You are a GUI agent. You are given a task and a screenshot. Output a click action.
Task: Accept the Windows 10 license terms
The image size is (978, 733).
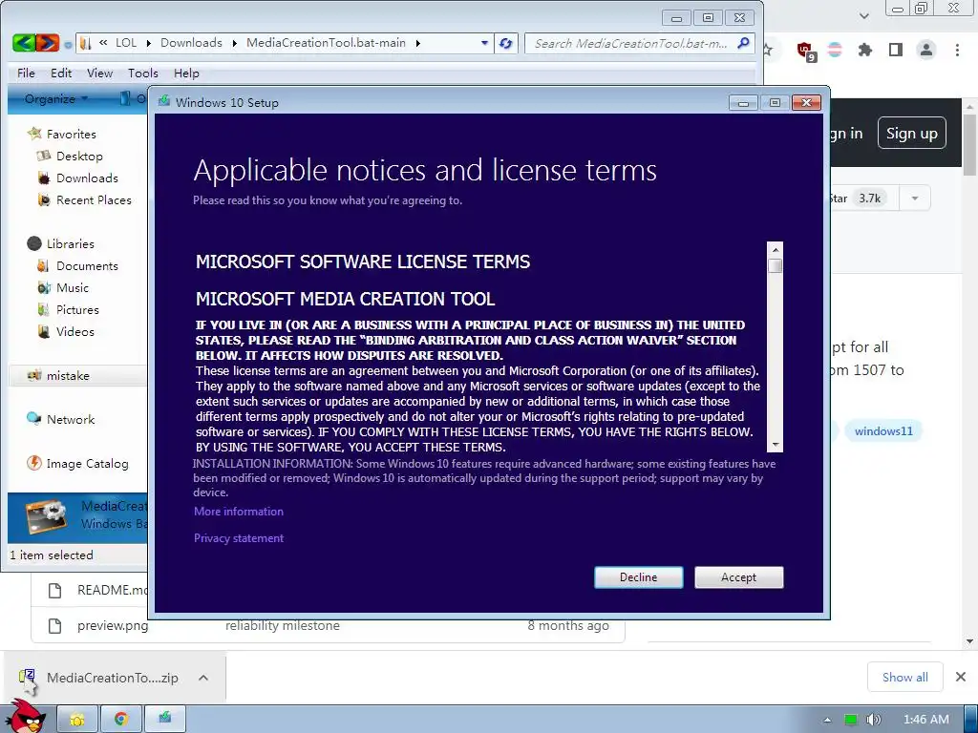[738, 577]
